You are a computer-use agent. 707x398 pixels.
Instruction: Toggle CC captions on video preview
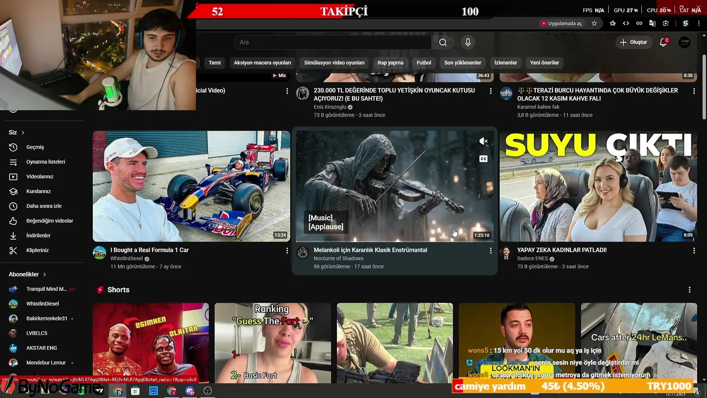click(x=483, y=159)
